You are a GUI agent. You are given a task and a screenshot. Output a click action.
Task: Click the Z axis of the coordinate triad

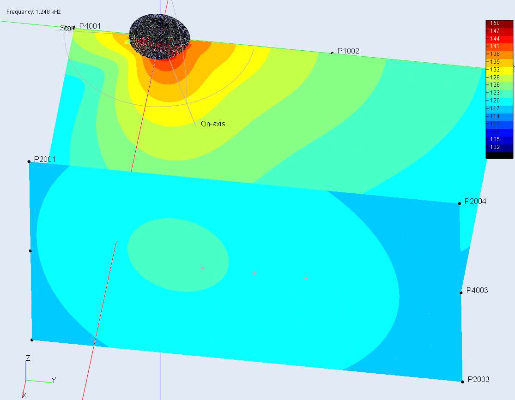[26, 370]
